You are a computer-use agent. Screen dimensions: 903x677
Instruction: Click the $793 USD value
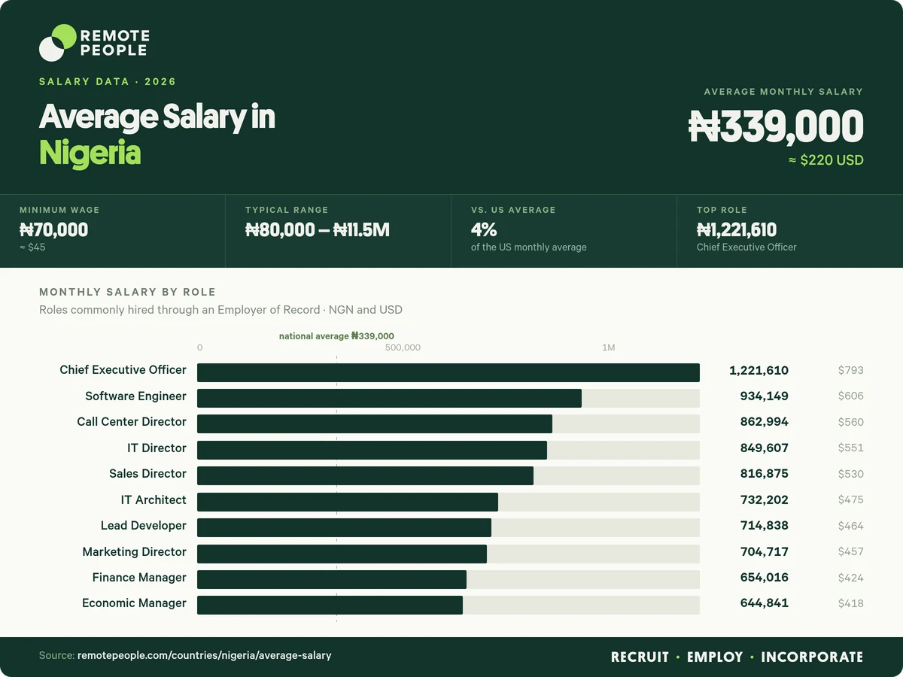click(851, 370)
